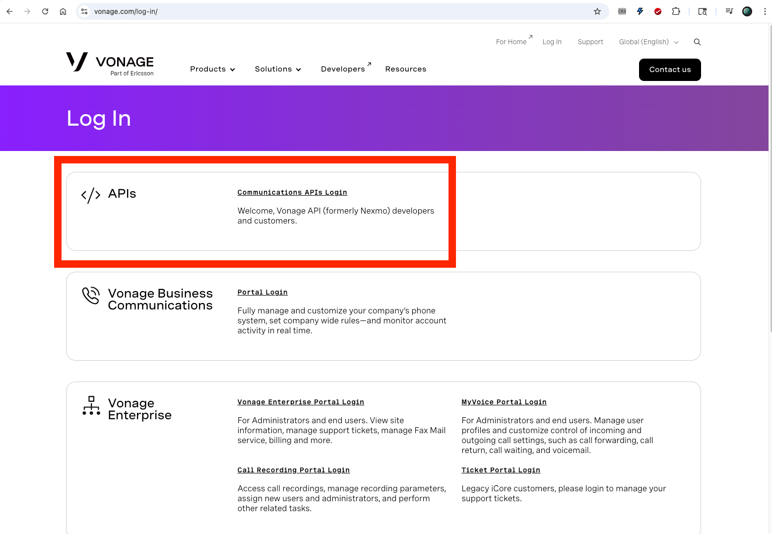Click the blue lightning bolt extension

tap(640, 11)
